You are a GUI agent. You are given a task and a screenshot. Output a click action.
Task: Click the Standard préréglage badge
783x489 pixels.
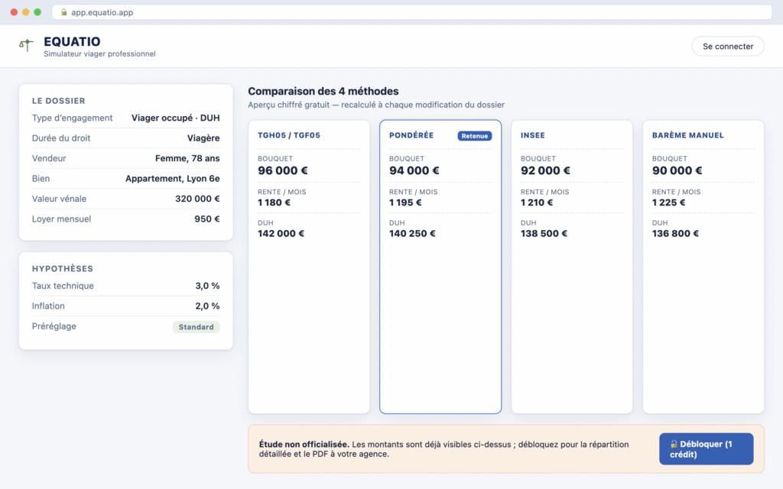coord(197,327)
